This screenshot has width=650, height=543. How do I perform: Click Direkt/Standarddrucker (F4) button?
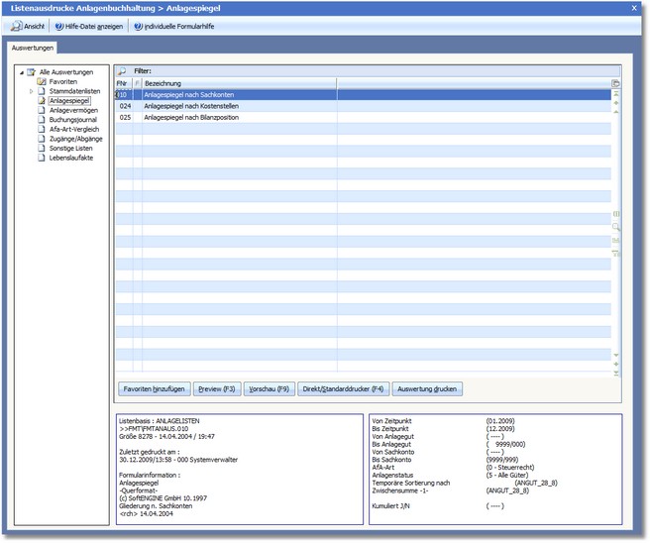click(343, 389)
